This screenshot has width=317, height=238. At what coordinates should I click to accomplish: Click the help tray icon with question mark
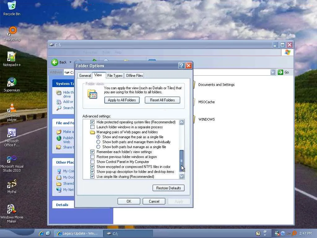point(258,233)
